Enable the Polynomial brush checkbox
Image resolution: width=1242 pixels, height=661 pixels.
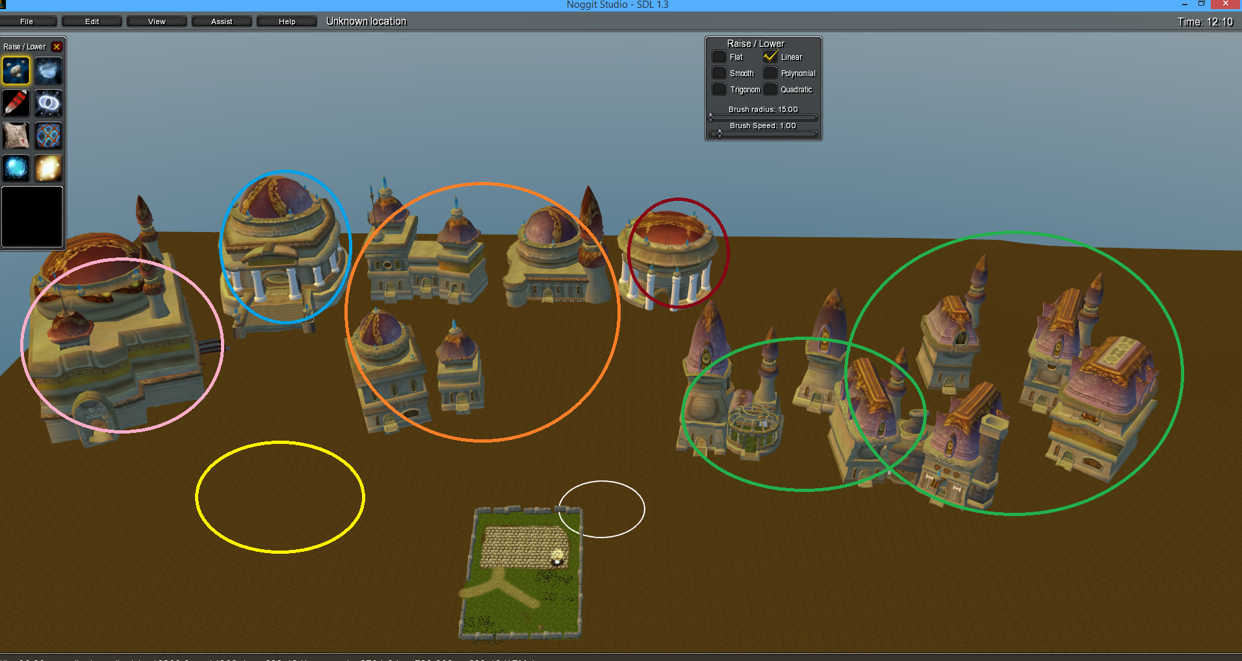tap(770, 73)
